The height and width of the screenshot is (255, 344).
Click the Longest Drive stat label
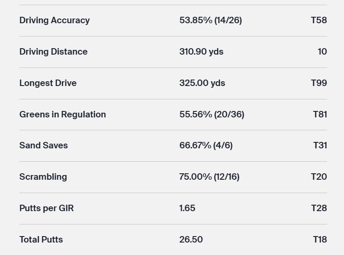click(x=48, y=83)
